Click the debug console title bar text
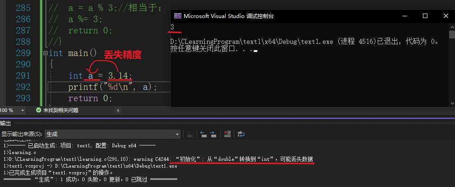The height and width of the screenshot is (187, 455). point(229,16)
